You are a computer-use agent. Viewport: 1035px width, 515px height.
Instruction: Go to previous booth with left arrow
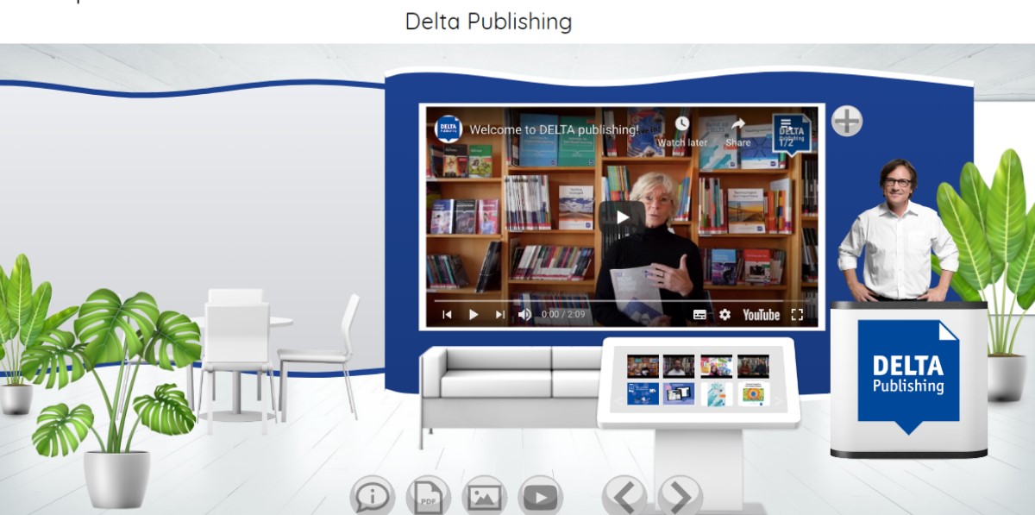tap(624, 496)
